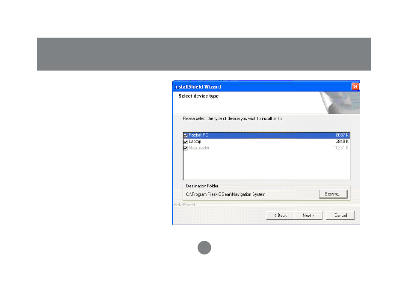Click the 3849 K size value
This screenshot has width=408, height=284.
pos(342,142)
